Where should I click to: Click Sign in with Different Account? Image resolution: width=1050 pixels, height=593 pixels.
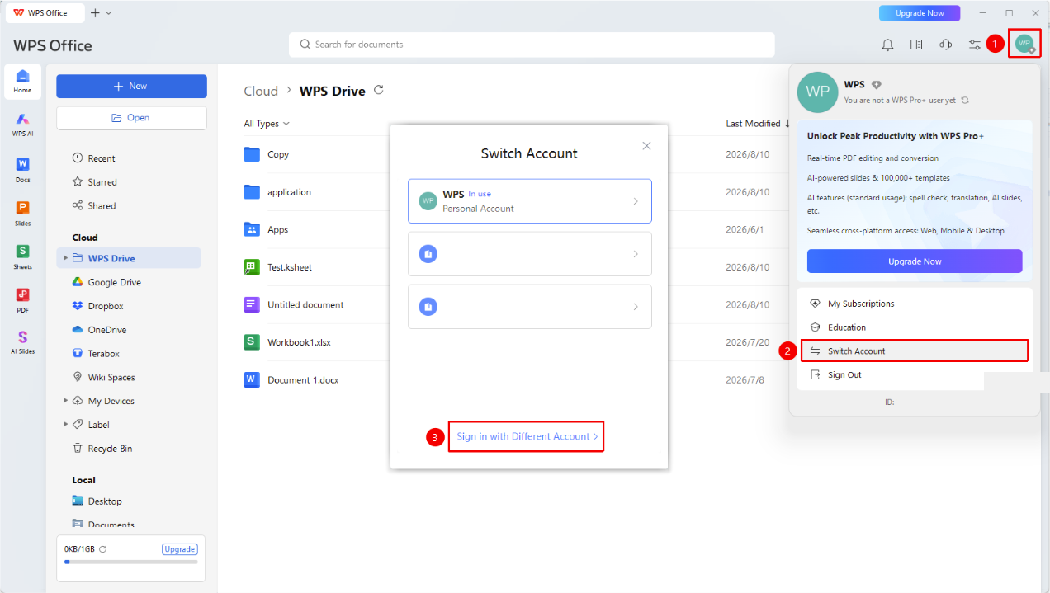pyautogui.click(x=527, y=436)
